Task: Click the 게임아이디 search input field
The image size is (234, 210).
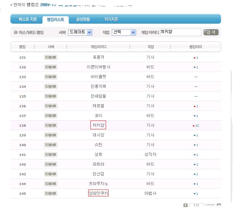Action: point(181,32)
